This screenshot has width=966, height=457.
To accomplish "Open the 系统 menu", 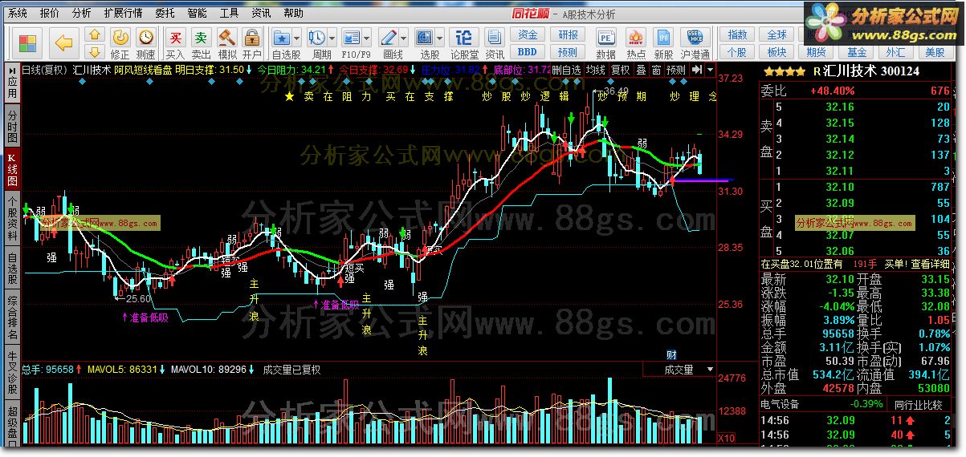I will pos(17,13).
